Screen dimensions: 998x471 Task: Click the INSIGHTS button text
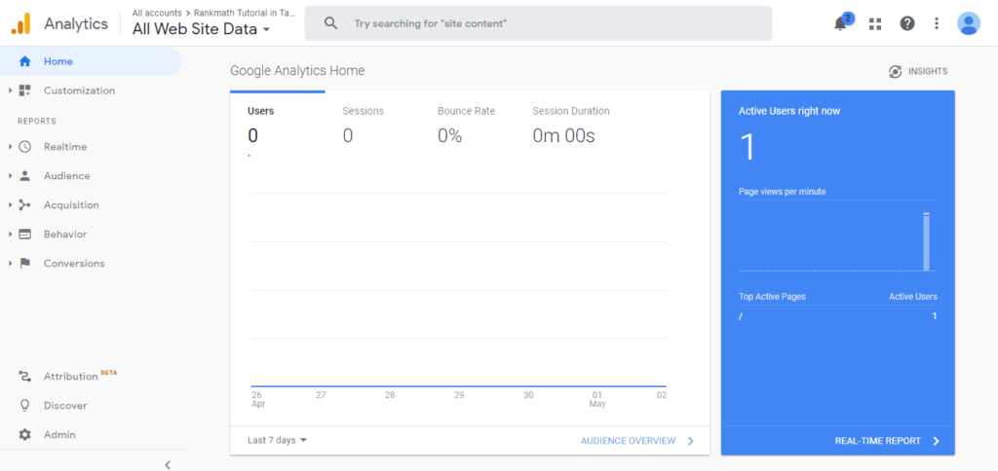click(928, 71)
